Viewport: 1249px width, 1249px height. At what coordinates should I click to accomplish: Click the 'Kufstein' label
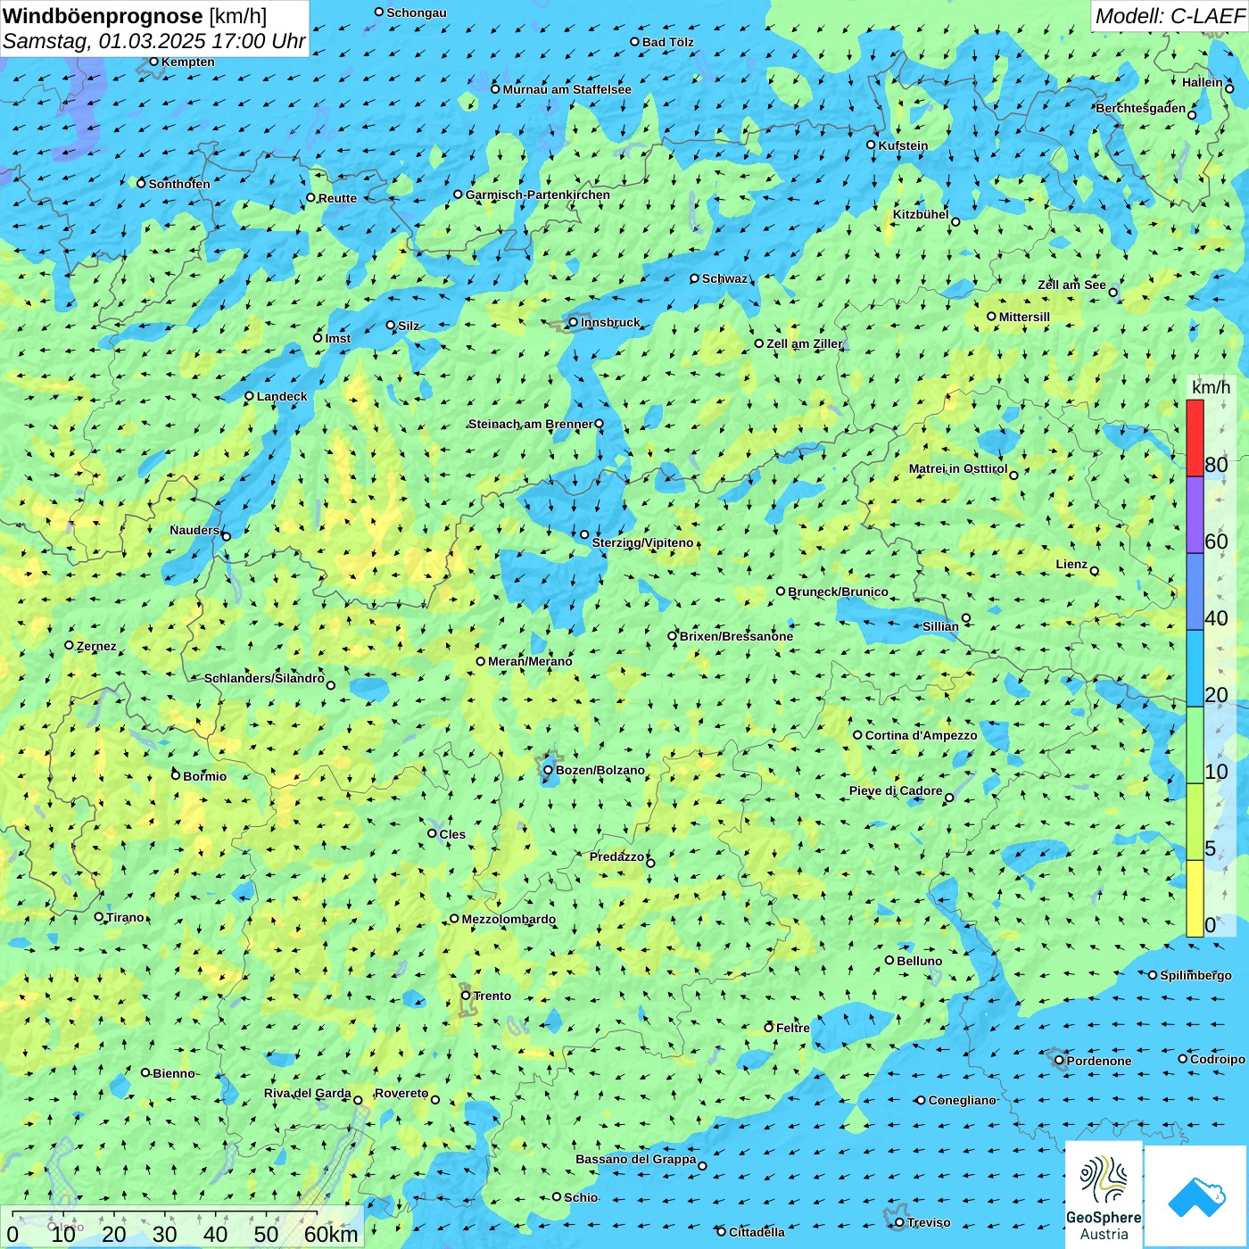903,145
